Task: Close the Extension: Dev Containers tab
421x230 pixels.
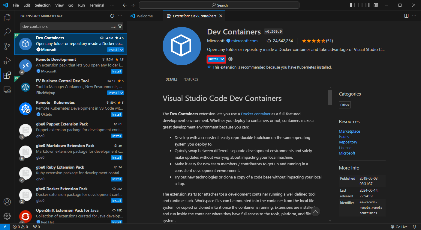Action: click(x=221, y=16)
